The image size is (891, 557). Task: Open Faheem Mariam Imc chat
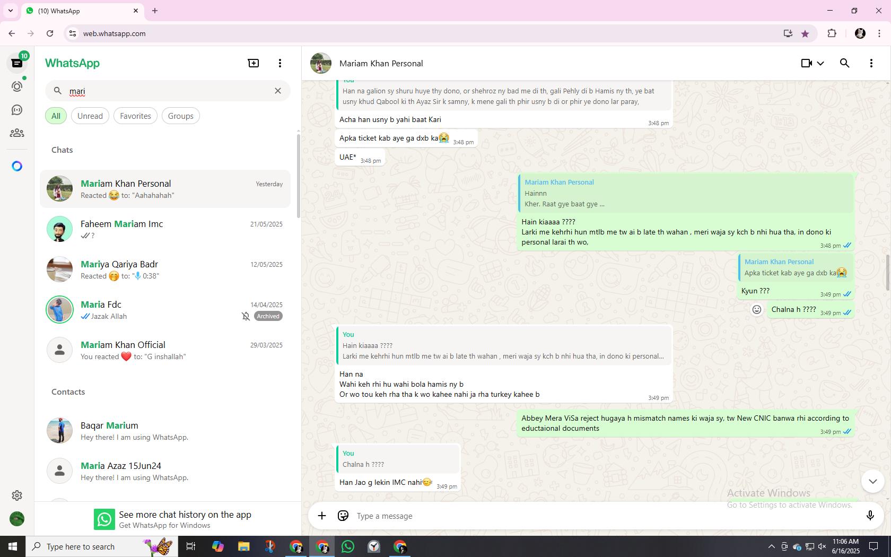165,229
